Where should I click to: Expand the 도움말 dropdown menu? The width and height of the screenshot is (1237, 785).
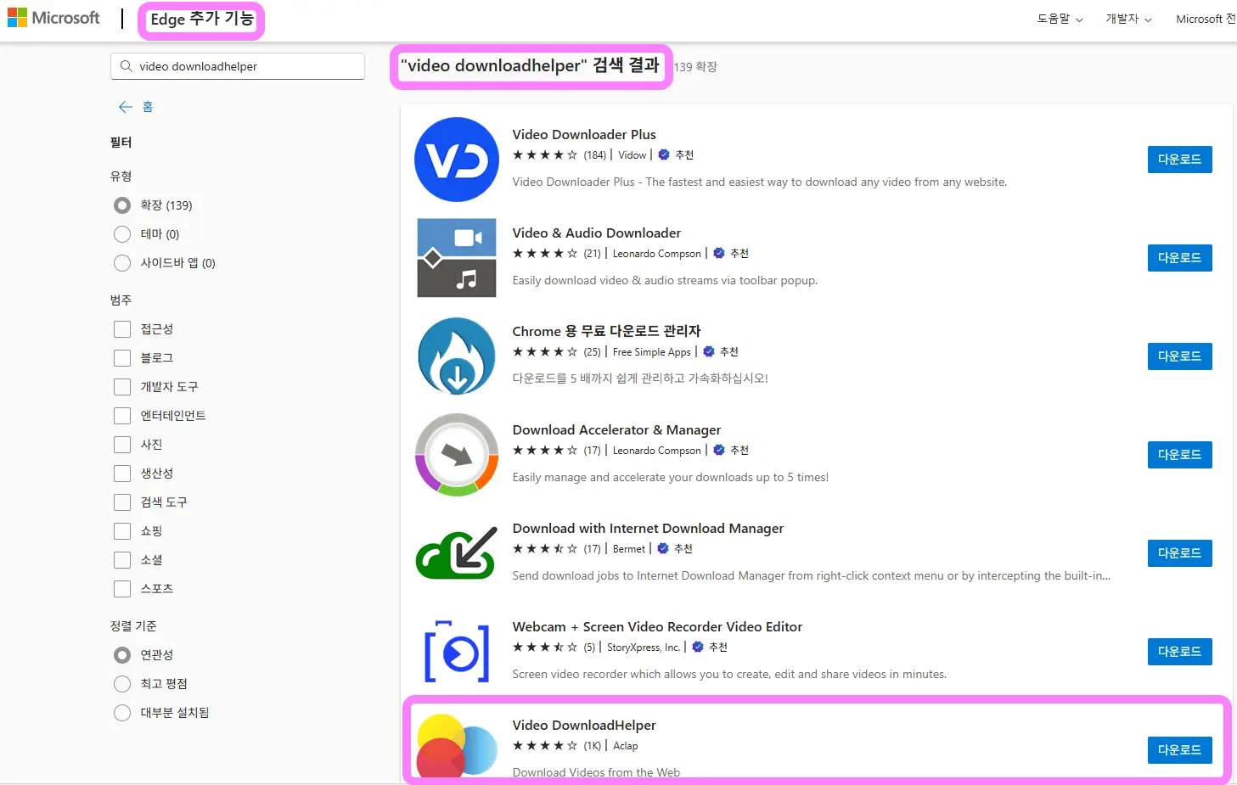coord(1060,19)
